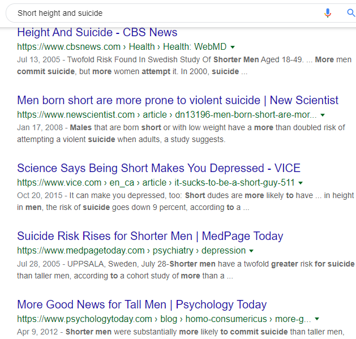Viewport: 356px width, 339px height.
Task: Expand the dropdown arrow next to the cbsnews.com URL
Action: pos(233,47)
